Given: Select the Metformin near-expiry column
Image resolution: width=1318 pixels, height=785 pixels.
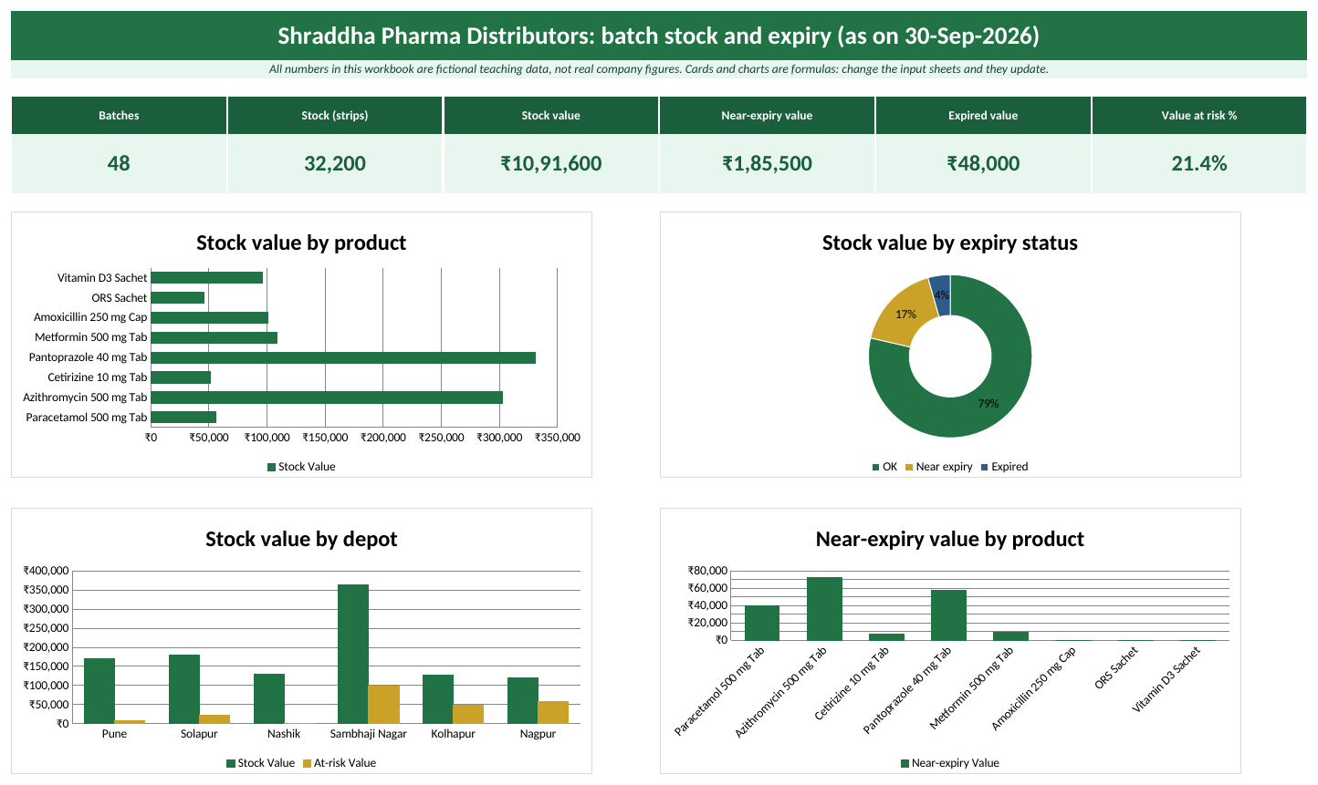Looking at the screenshot, I should [1010, 636].
